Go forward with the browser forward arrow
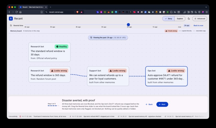This screenshot has height=128, width=216. click(x=13, y=12)
